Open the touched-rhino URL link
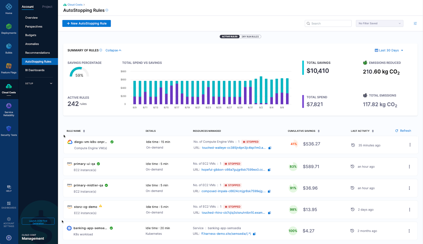The width and height of the screenshot is (423, 244). (233, 213)
